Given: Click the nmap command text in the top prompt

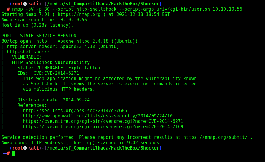Looking at the screenshot, I should coord(127,9).
